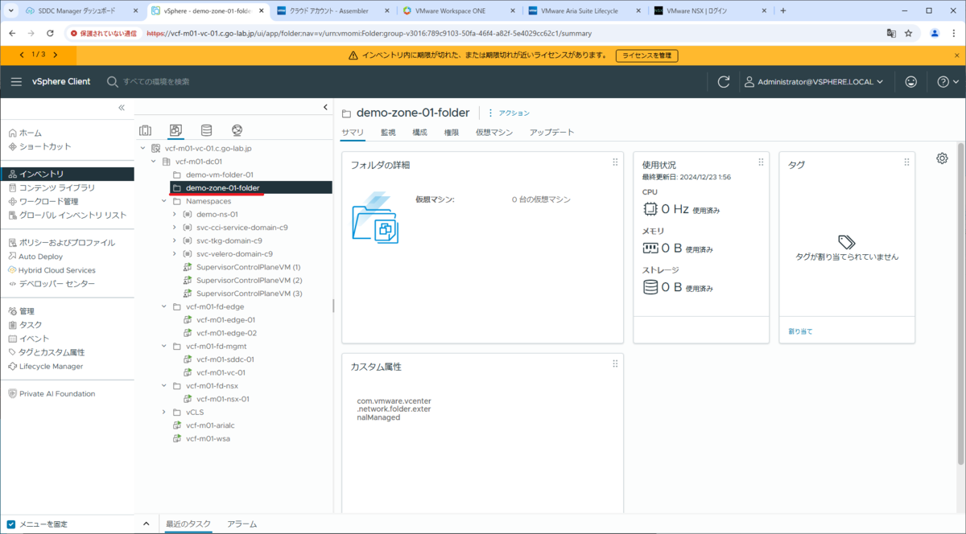Bookmark this page with the star icon

[x=909, y=33]
